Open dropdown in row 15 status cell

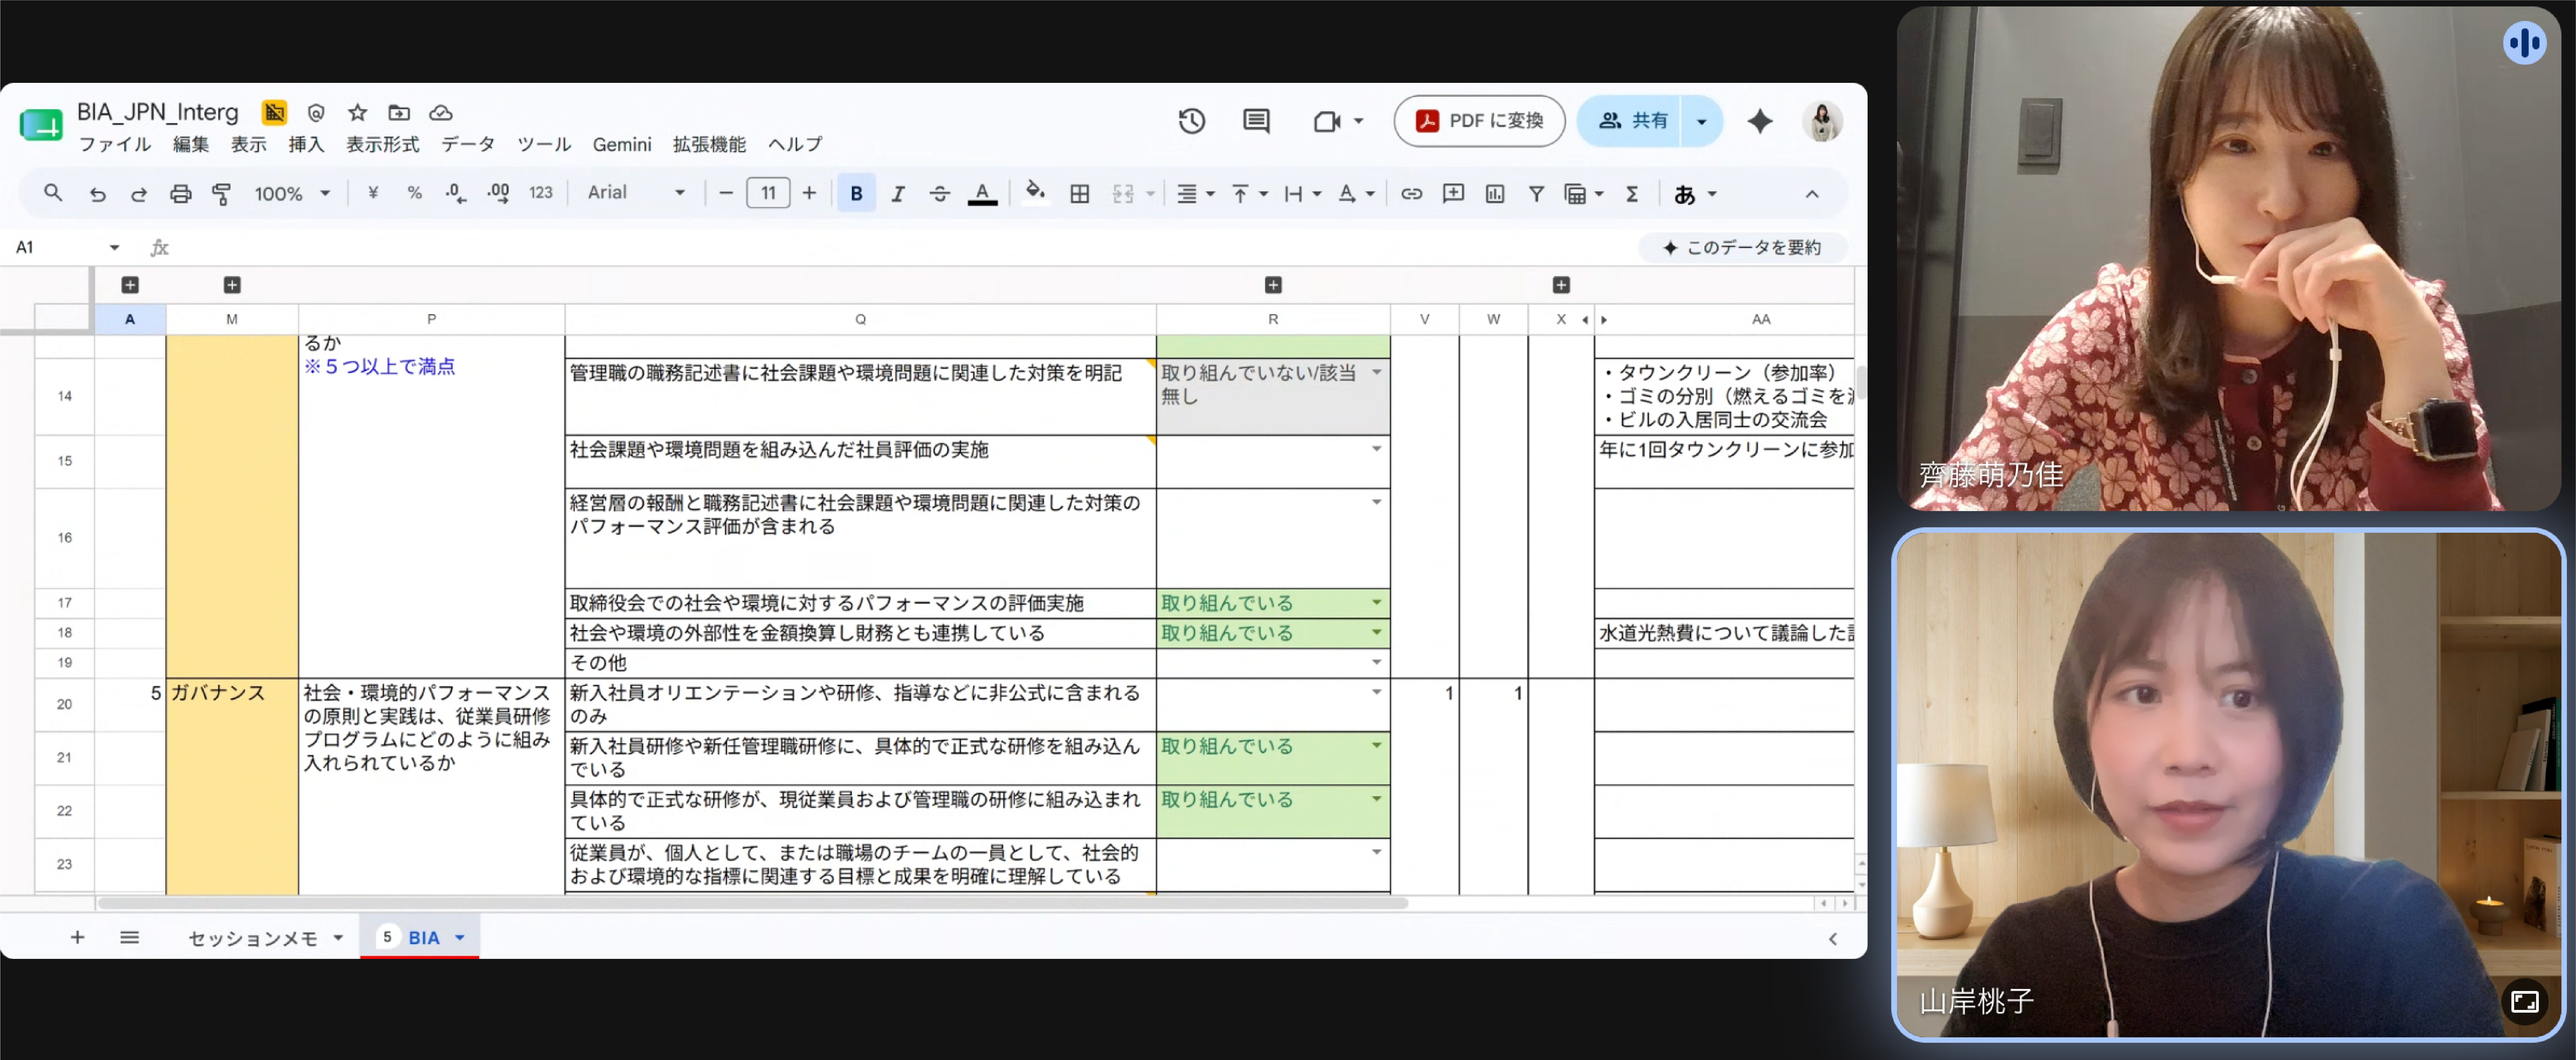pyautogui.click(x=1376, y=449)
